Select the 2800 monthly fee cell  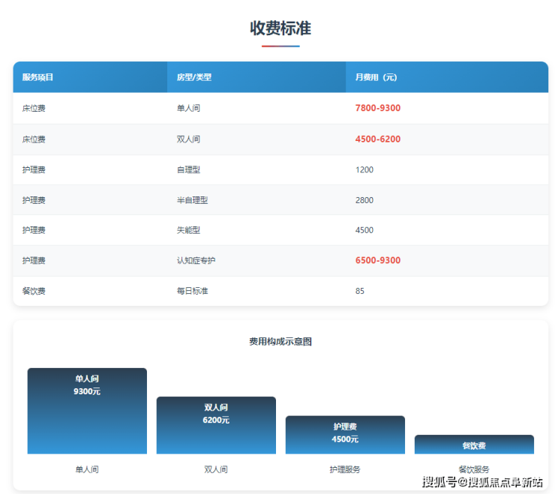pos(364,200)
